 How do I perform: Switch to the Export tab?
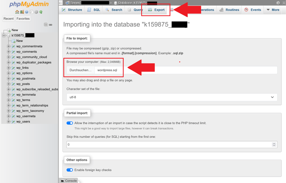156,10
